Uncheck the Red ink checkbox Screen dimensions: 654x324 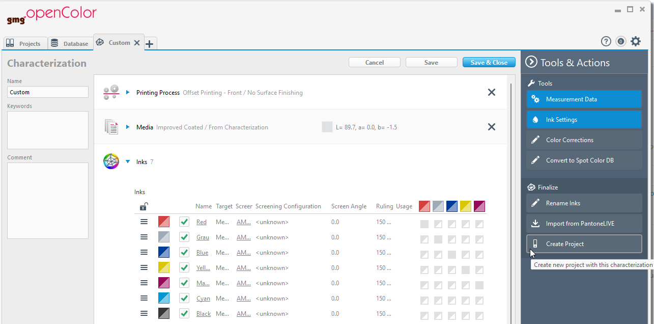point(184,222)
